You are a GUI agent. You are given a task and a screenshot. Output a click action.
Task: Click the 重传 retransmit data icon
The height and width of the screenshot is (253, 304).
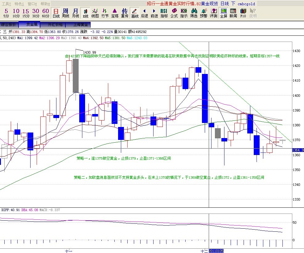click(x=125, y=13)
